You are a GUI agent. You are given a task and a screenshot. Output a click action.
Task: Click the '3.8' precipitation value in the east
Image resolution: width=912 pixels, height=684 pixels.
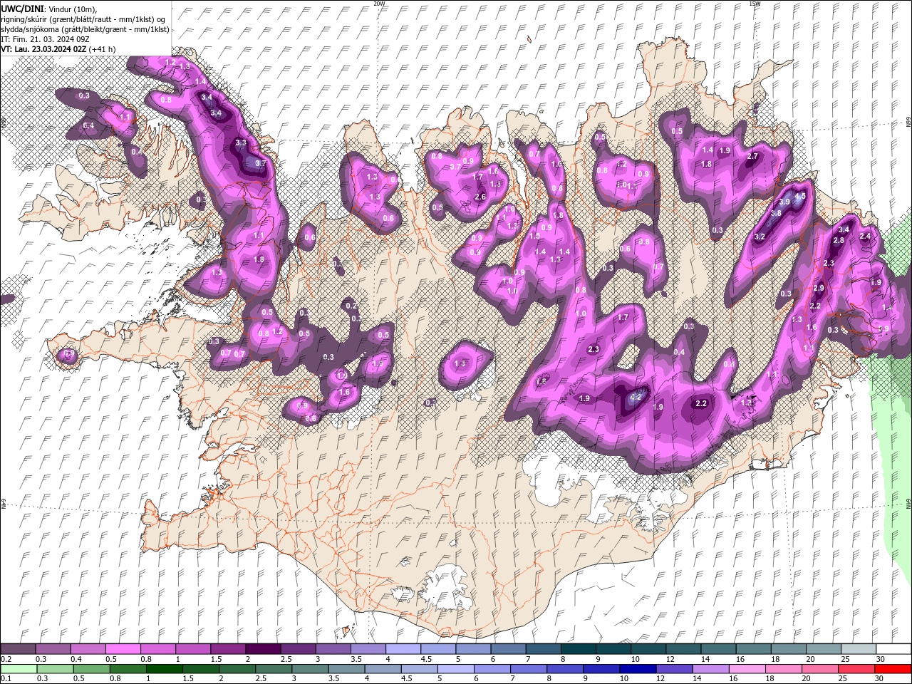[x=776, y=213]
